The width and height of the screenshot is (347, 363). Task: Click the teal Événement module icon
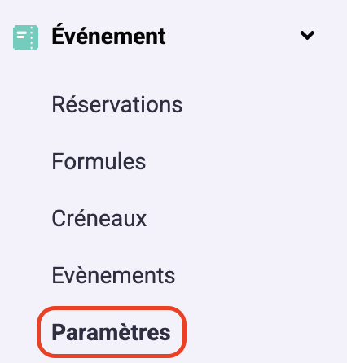(x=25, y=37)
